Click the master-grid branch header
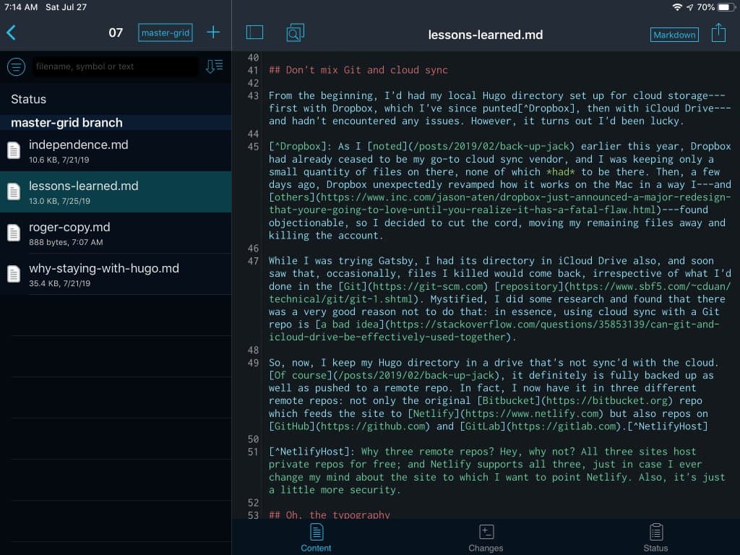 [116, 123]
